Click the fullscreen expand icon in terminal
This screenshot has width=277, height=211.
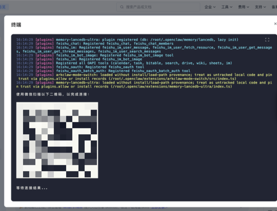(267, 40)
